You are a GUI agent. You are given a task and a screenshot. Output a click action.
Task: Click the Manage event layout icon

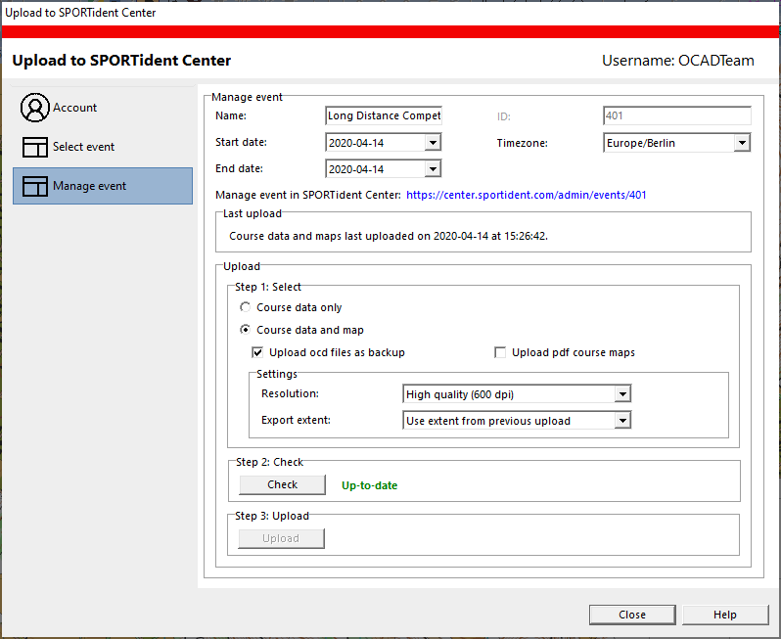[x=35, y=186]
